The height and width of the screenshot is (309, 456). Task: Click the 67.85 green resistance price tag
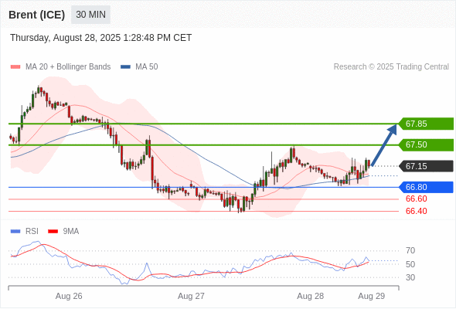tap(426, 124)
